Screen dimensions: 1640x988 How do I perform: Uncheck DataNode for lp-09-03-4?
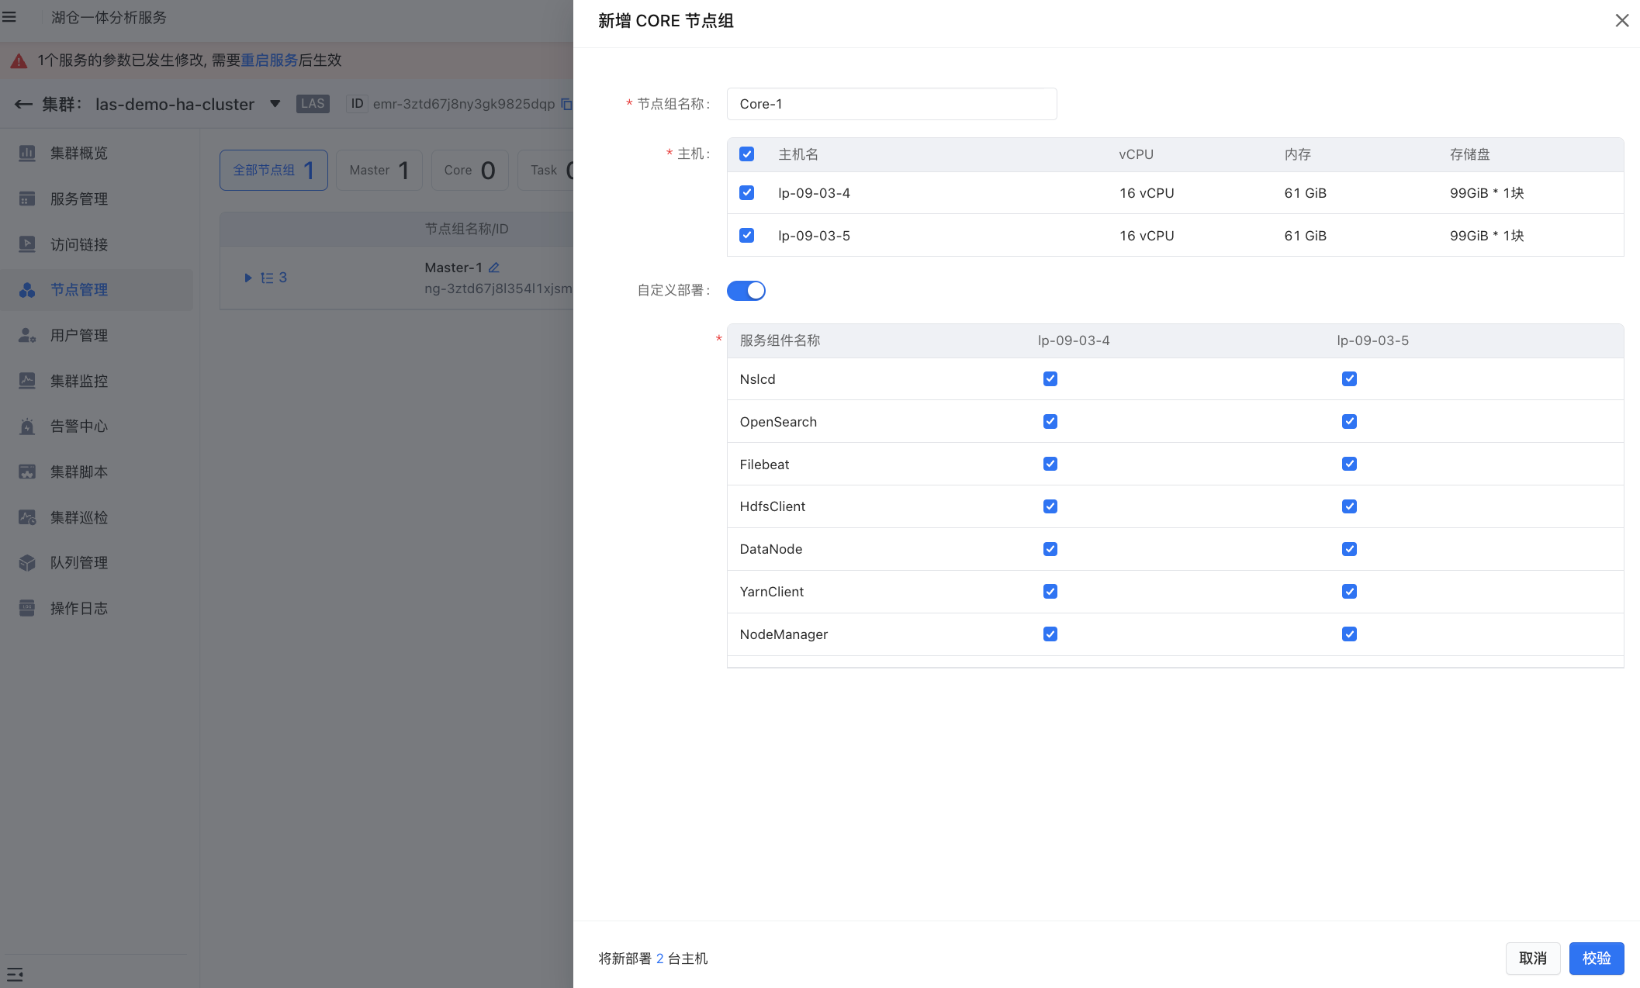coord(1050,549)
